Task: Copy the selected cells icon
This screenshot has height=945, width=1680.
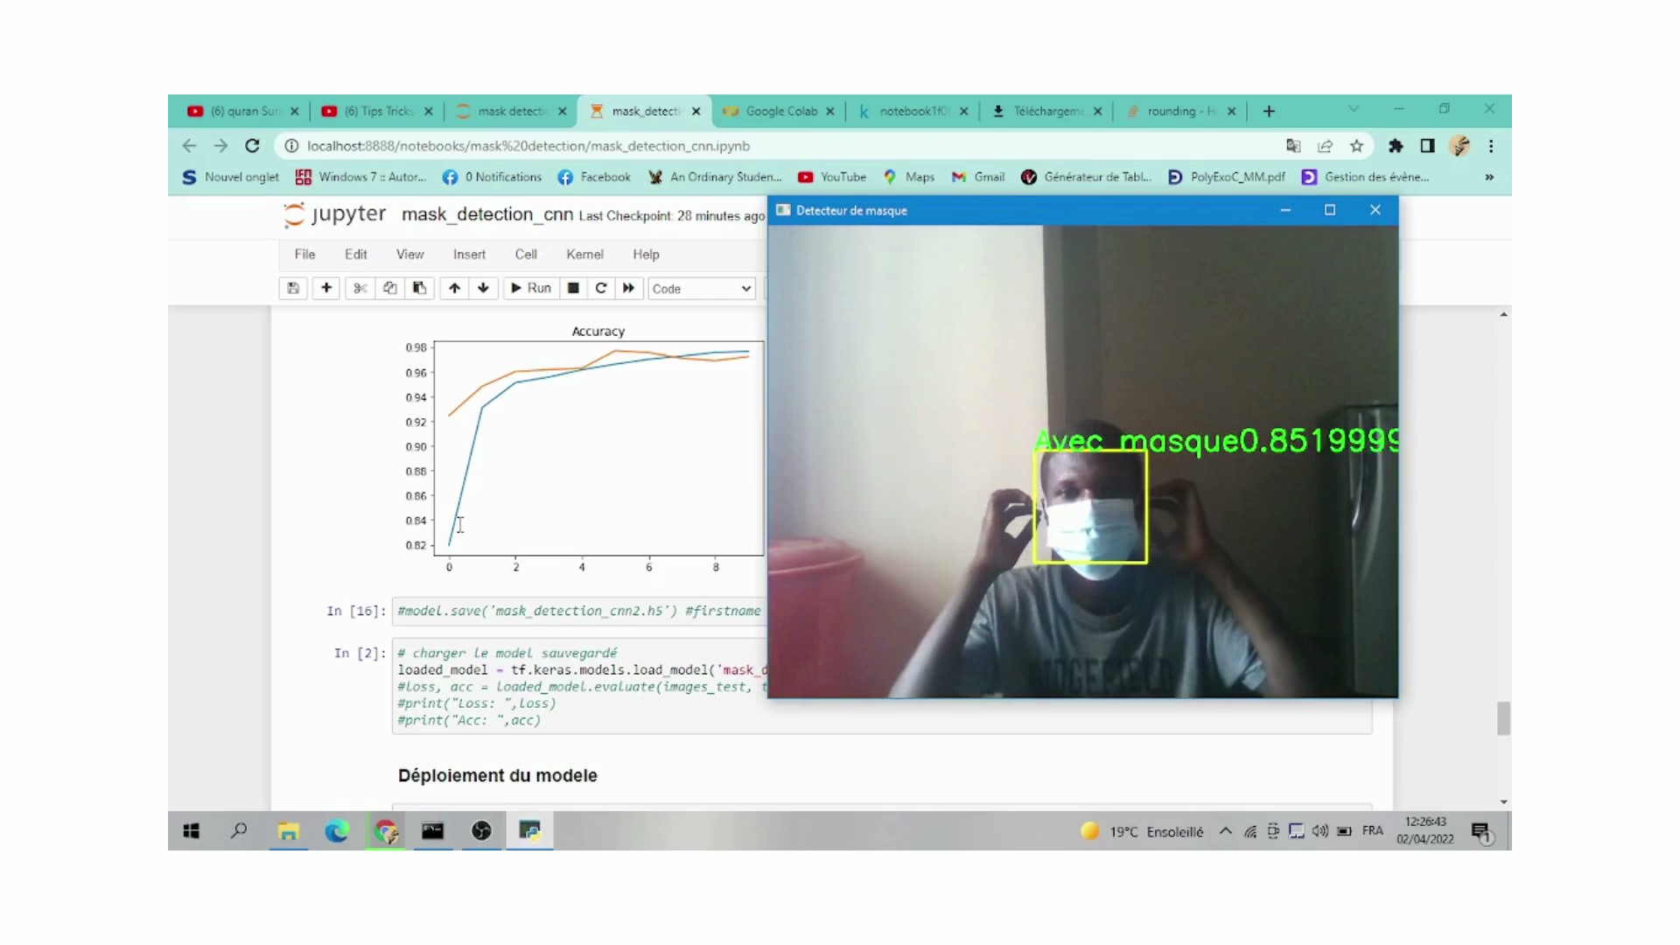Action: pyautogui.click(x=390, y=288)
